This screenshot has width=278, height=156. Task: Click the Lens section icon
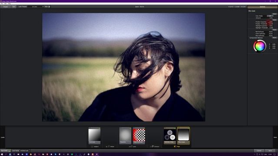point(130,146)
